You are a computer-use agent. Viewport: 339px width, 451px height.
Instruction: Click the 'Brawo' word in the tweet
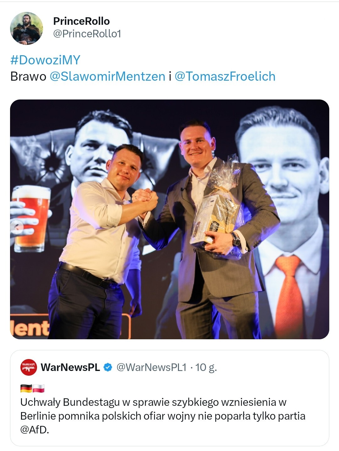(x=28, y=76)
